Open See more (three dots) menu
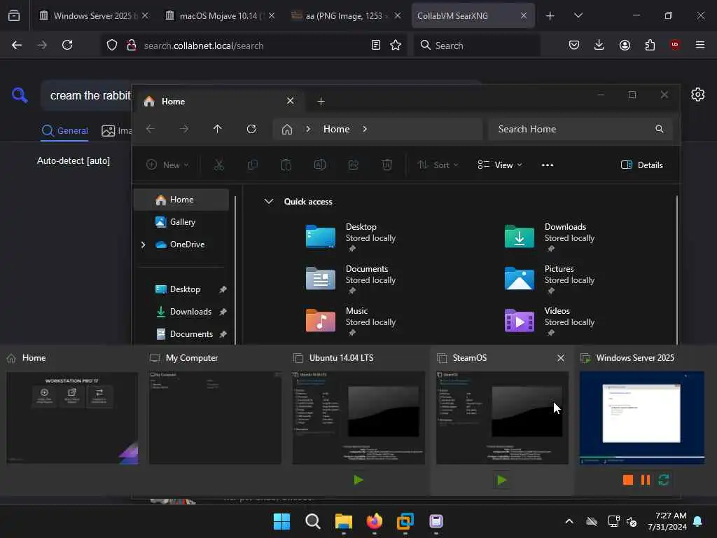The height and width of the screenshot is (538, 717). point(548,165)
